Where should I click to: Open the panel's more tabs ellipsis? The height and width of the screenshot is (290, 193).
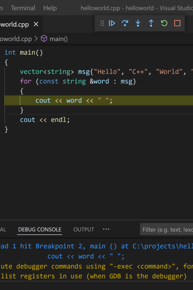coord(106,229)
